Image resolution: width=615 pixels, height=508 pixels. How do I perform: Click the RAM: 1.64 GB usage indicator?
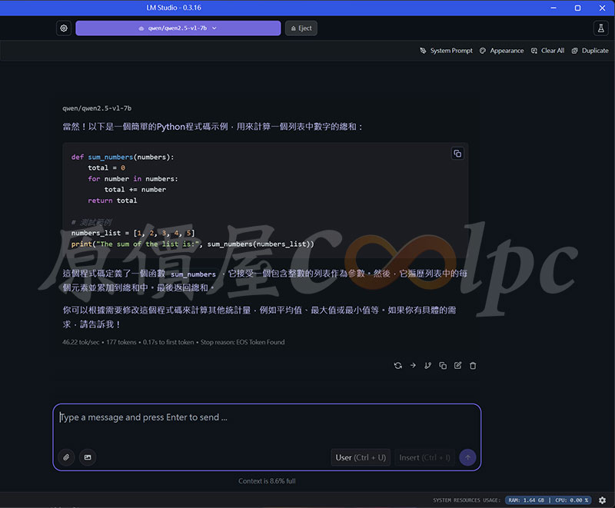526,500
